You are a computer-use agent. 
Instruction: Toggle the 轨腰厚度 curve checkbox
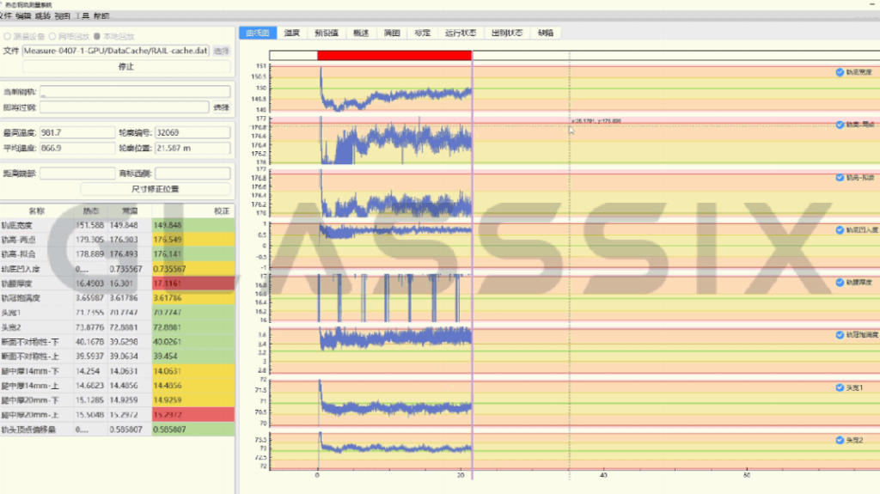(x=840, y=283)
